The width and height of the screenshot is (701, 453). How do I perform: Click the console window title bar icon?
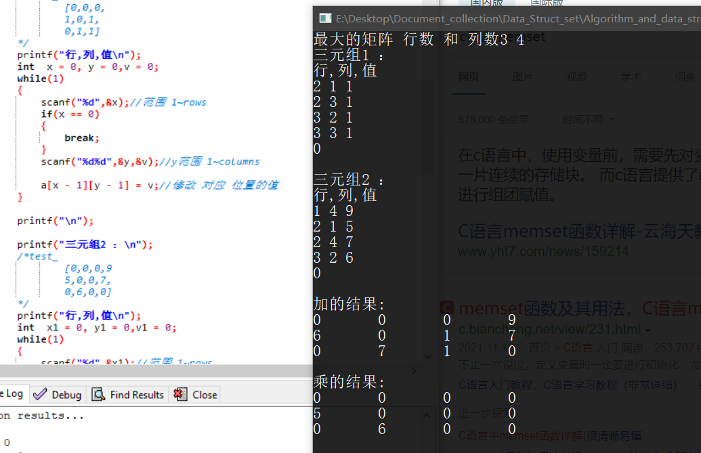point(325,18)
